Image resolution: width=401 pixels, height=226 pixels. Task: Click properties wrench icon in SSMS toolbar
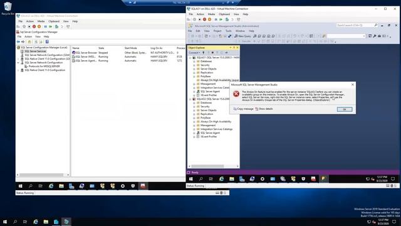tap(375, 36)
